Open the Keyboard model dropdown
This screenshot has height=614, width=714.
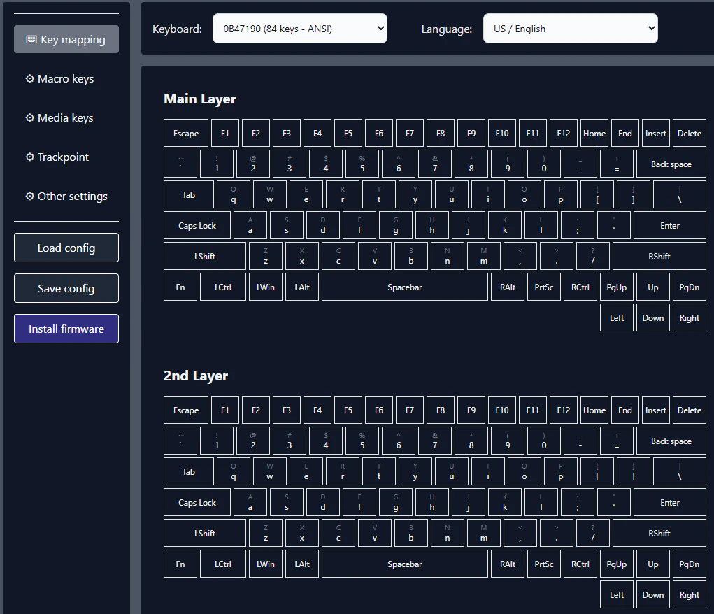click(x=300, y=29)
